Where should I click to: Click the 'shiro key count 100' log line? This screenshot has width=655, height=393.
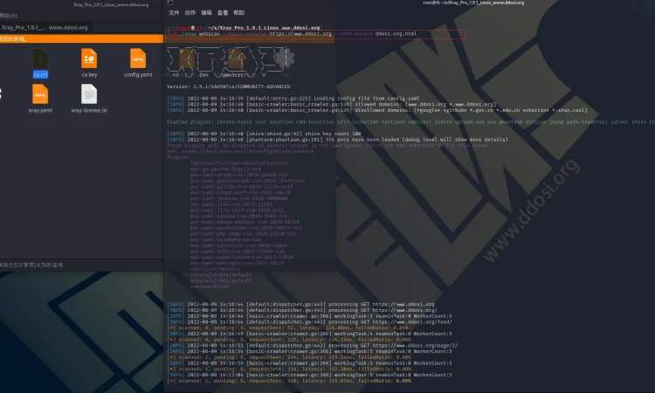[264, 134]
